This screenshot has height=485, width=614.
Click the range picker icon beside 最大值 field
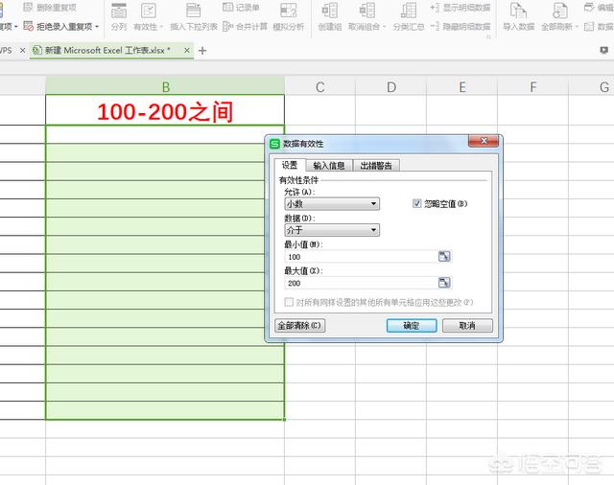pyautogui.click(x=444, y=283)
